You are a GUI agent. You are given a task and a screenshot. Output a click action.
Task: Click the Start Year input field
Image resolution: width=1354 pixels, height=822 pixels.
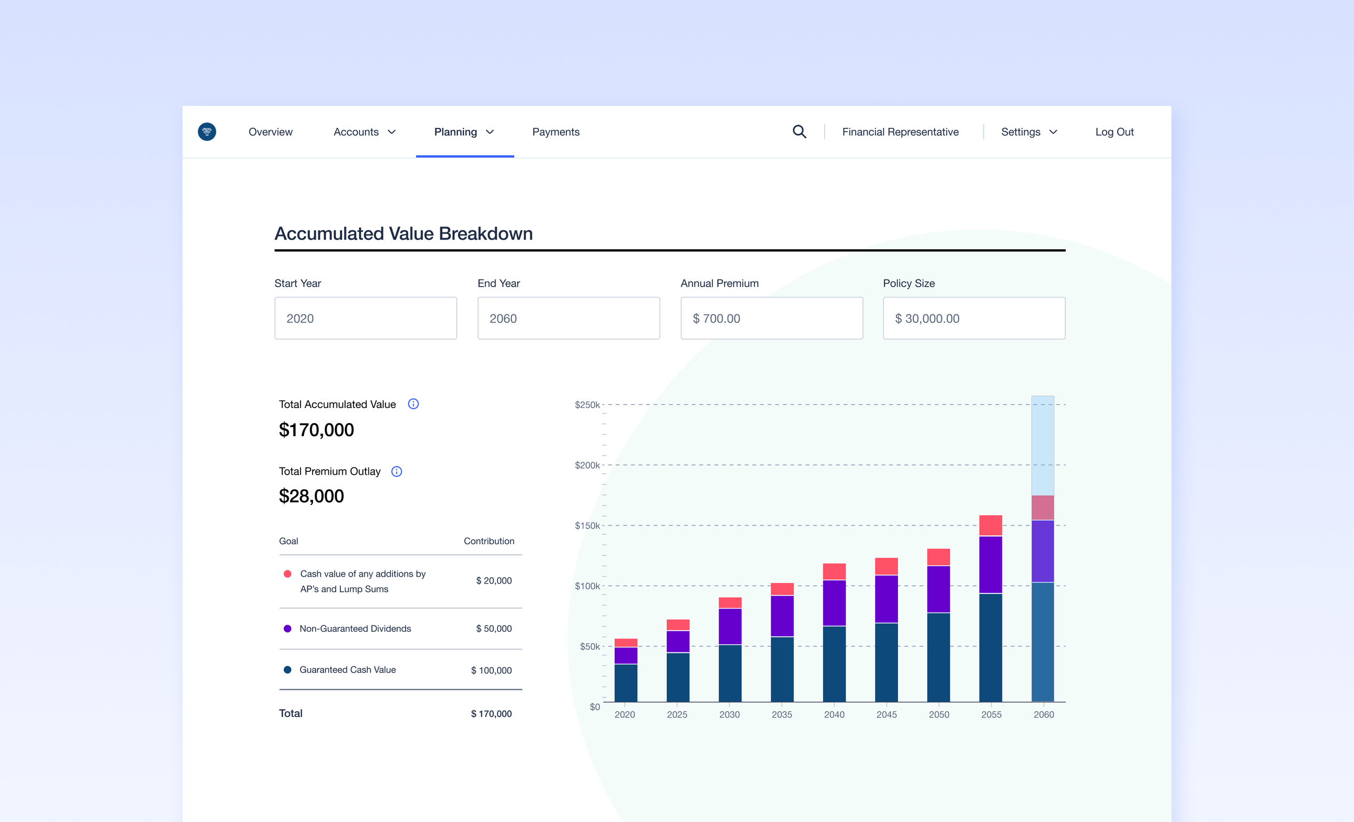pos(366,319)
